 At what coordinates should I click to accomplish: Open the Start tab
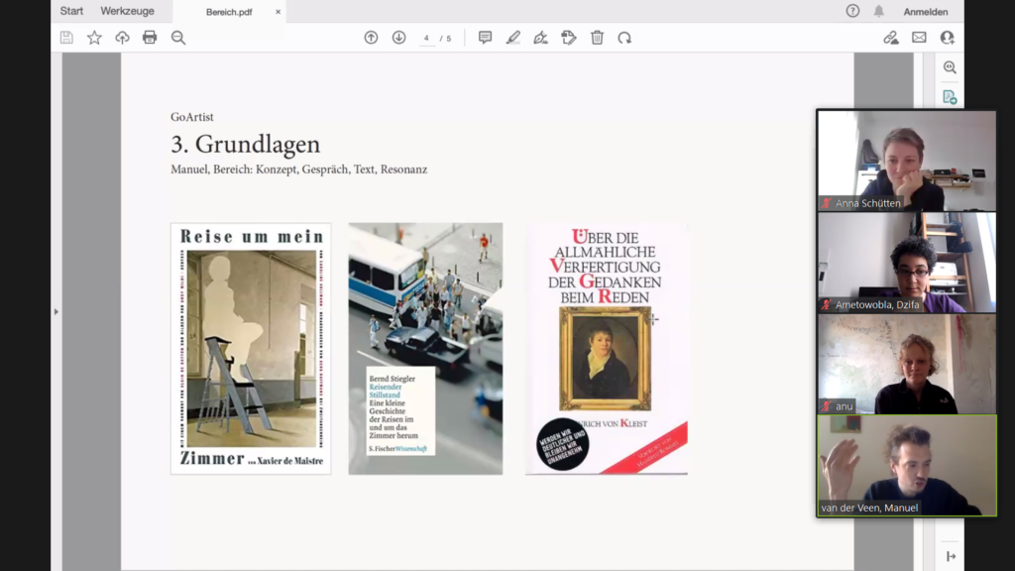(71, 11)
